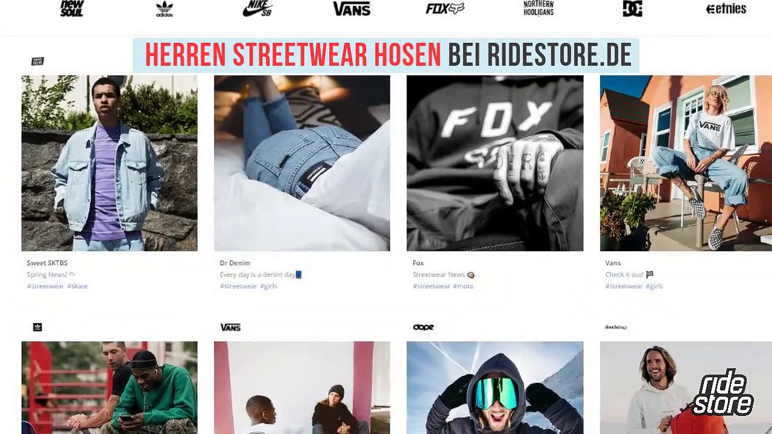772x434 pixels.
Task: Click the etnies brand logo
Action: click(726, 8)
